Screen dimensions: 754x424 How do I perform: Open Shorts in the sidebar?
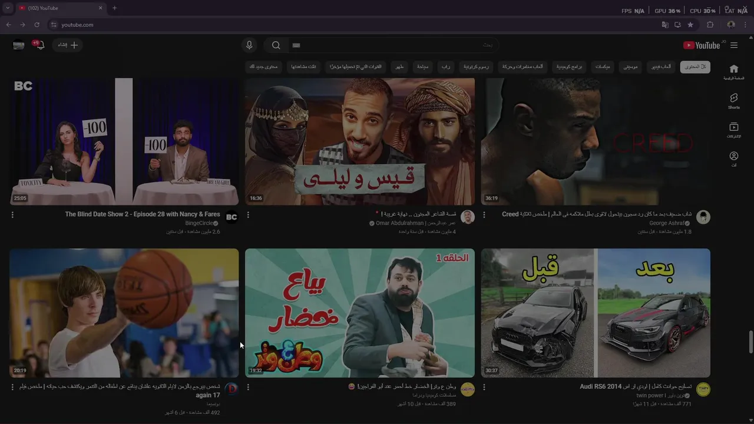click(733, 101)
